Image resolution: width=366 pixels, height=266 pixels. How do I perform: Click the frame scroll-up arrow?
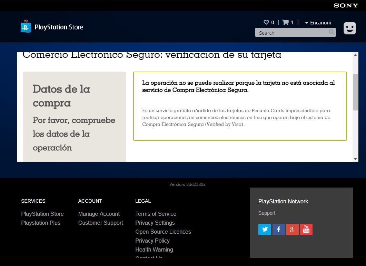coord(355,55)
